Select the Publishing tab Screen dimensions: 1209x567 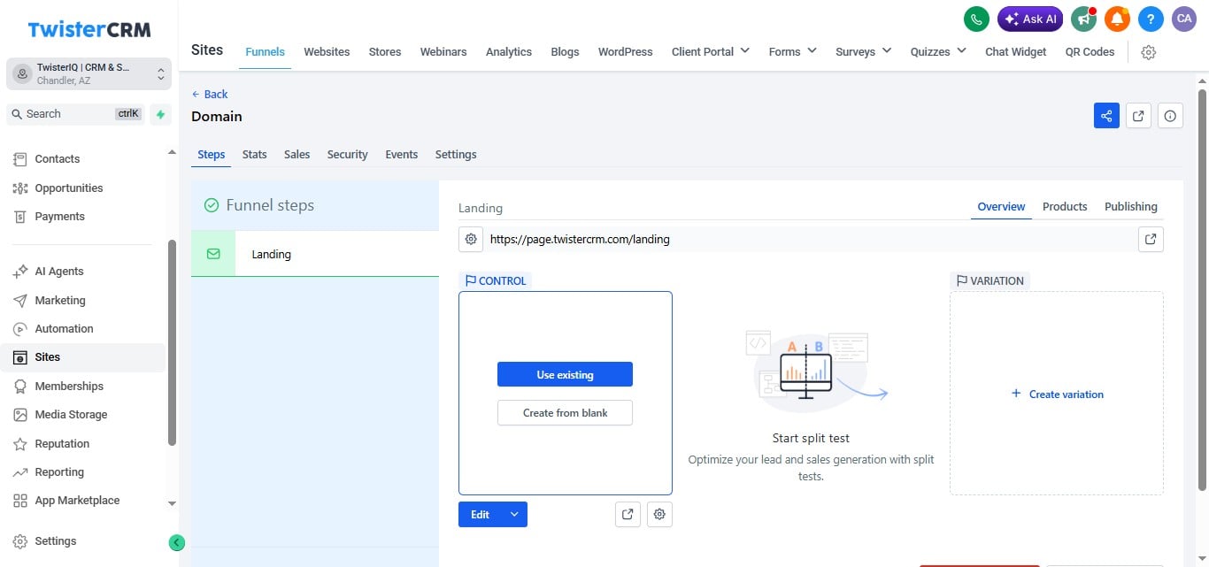(1130, 206)
